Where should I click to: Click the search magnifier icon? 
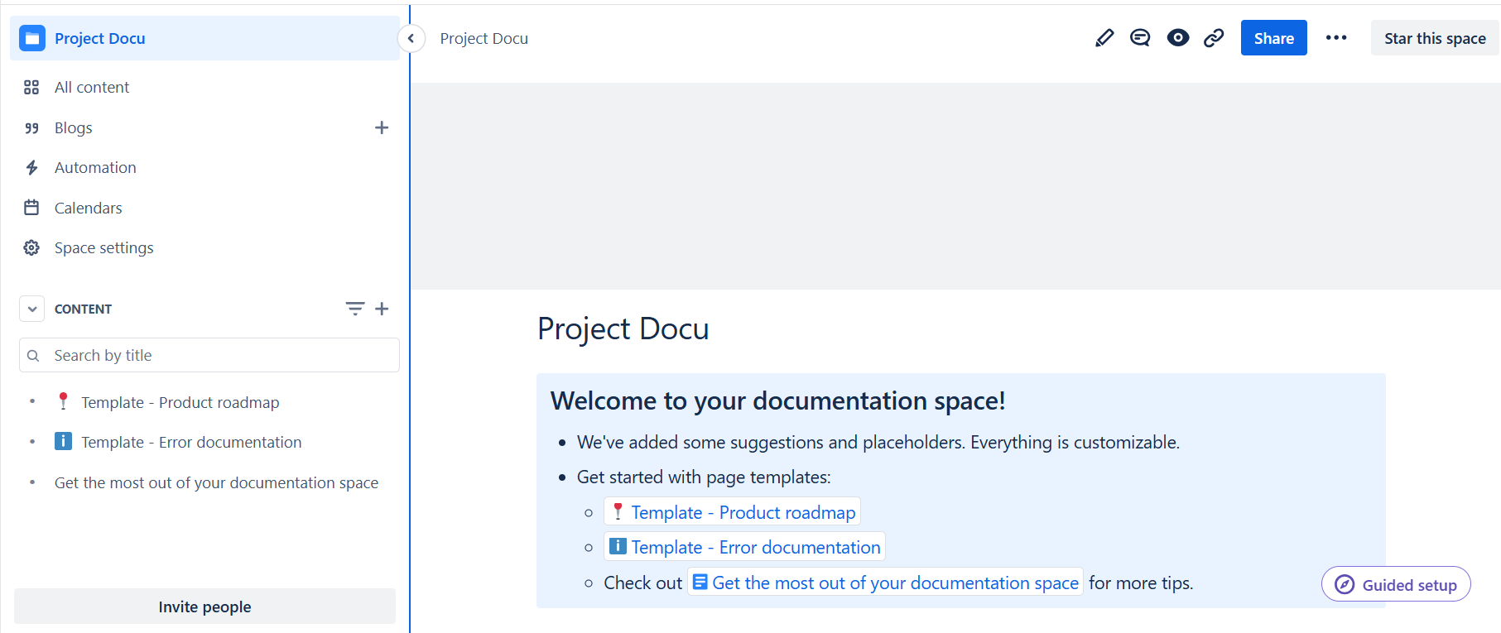click(x=33, y=356)
